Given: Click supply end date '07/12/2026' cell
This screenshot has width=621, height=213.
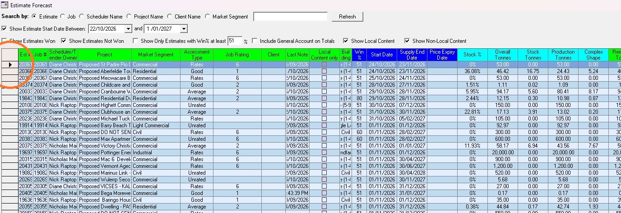Looking at the screenshot, I should click(x=412, y=105).
